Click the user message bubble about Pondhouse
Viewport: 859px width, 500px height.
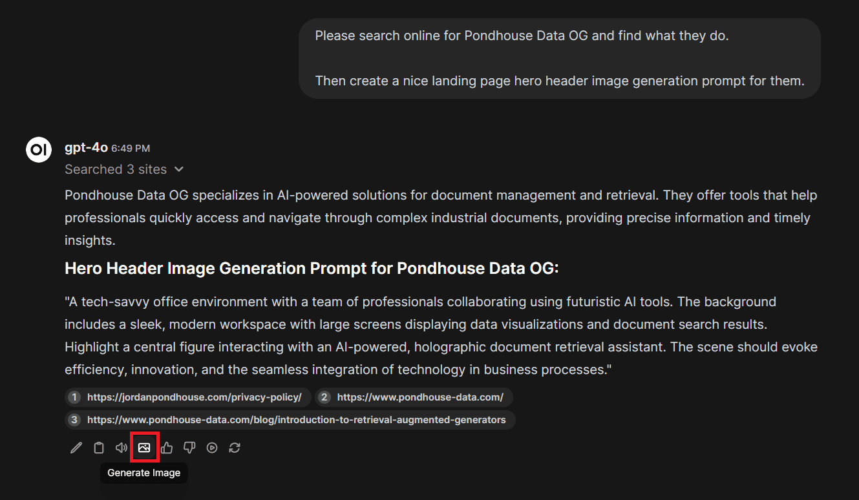(559, 58)
